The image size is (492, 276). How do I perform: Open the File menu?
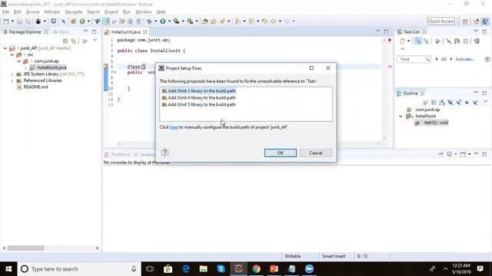click(x=6, y=12)
